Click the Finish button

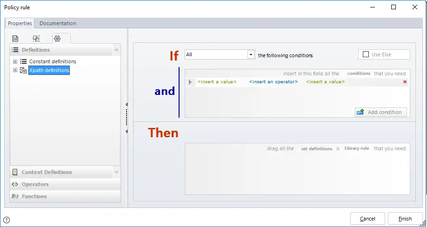point(405,219)
